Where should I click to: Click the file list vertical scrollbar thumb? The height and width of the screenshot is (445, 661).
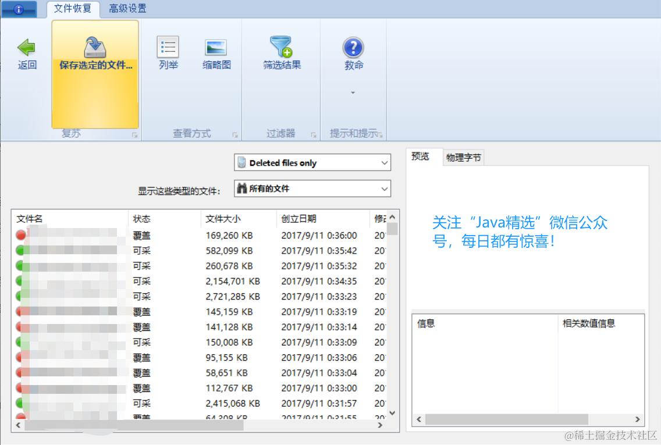point(392,229)
